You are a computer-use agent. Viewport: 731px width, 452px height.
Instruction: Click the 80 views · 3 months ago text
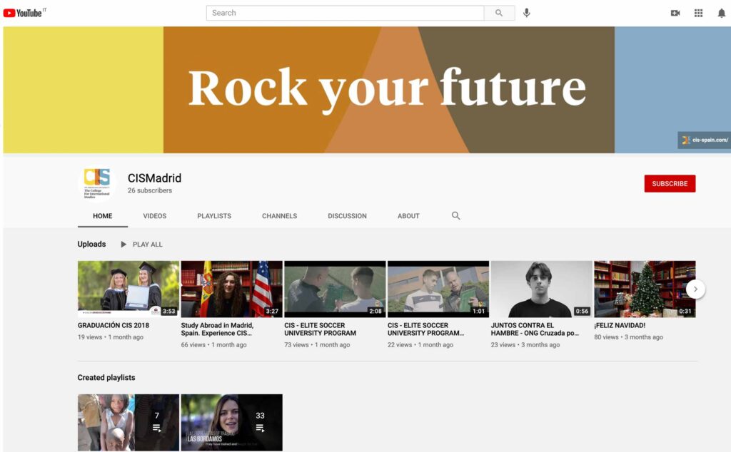coord(628,337)
